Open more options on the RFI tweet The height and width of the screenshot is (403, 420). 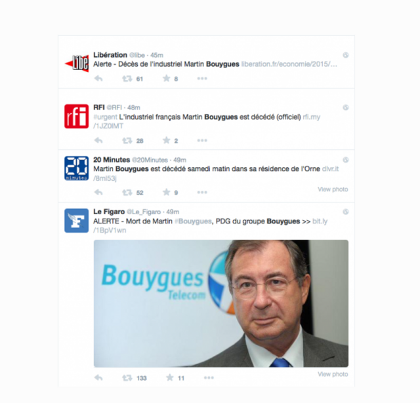[x=202, y=140]
